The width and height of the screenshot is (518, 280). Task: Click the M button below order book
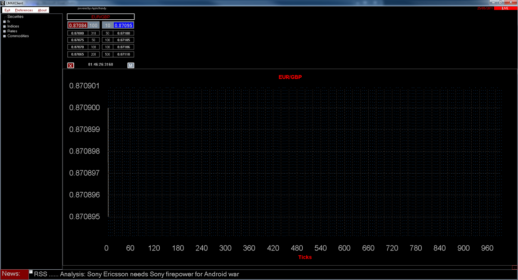[x=130, y=66]
